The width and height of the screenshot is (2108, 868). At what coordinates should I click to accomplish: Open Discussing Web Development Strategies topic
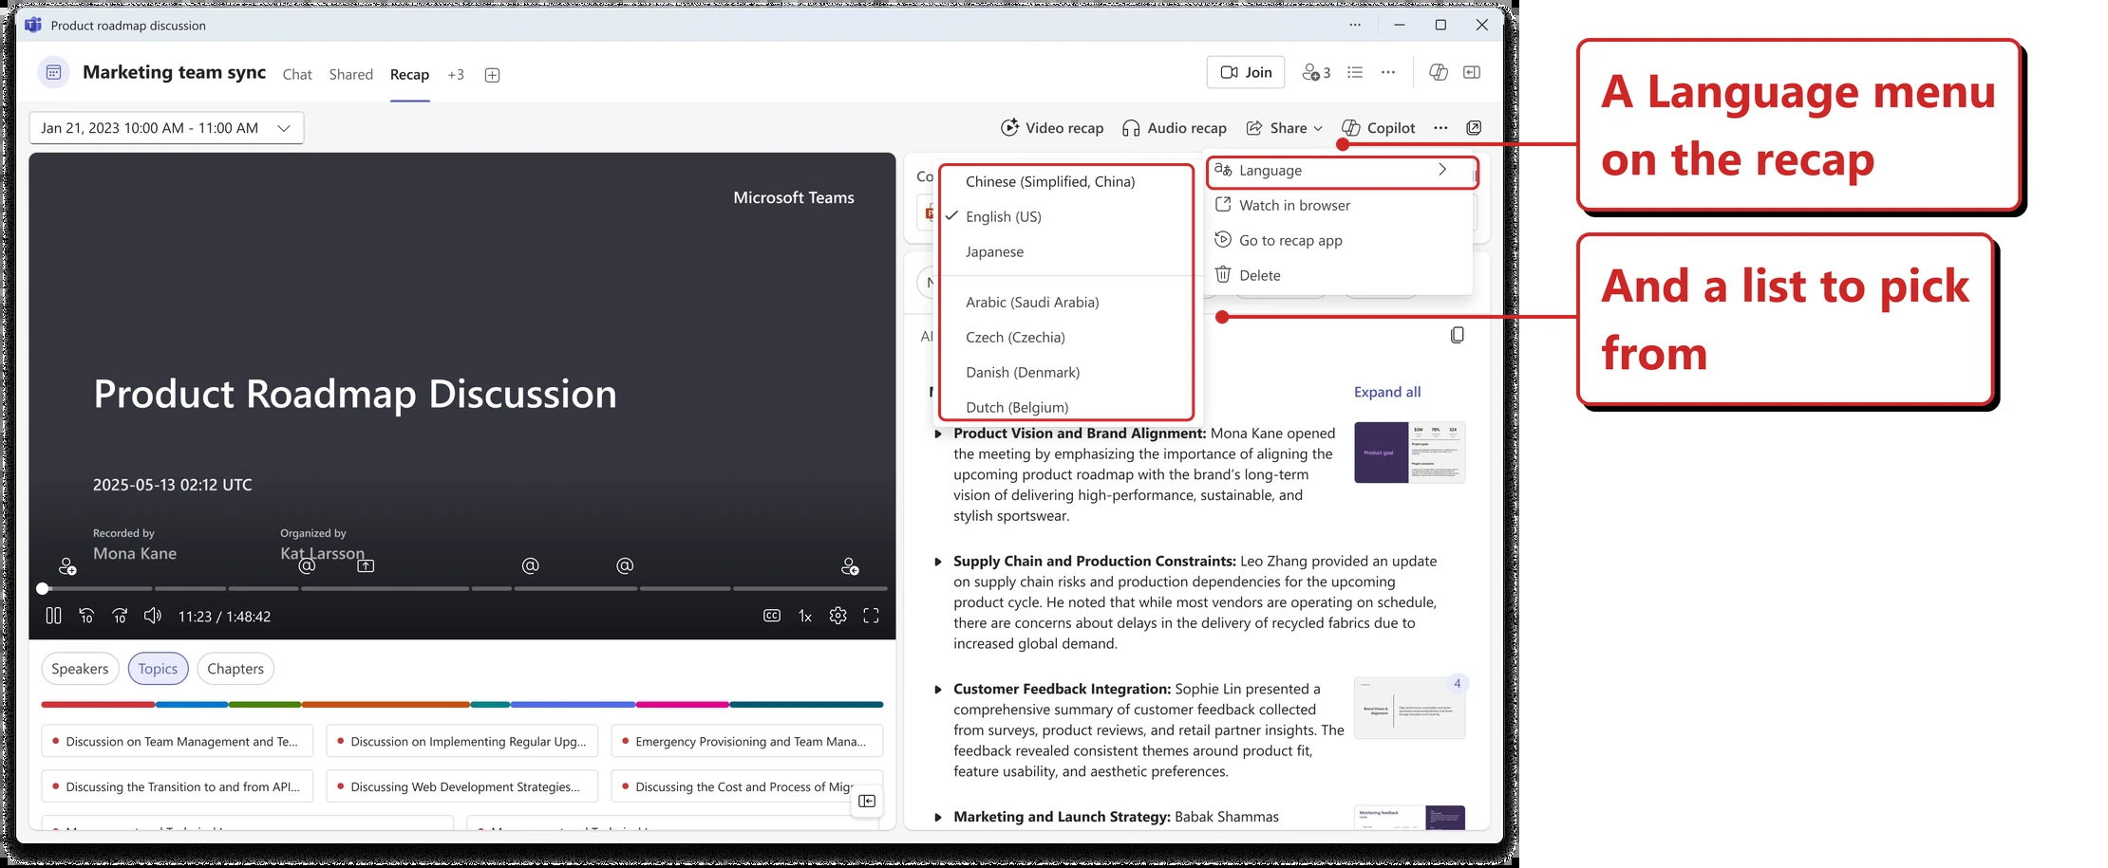pyautogui.click(x=461, y=787)
